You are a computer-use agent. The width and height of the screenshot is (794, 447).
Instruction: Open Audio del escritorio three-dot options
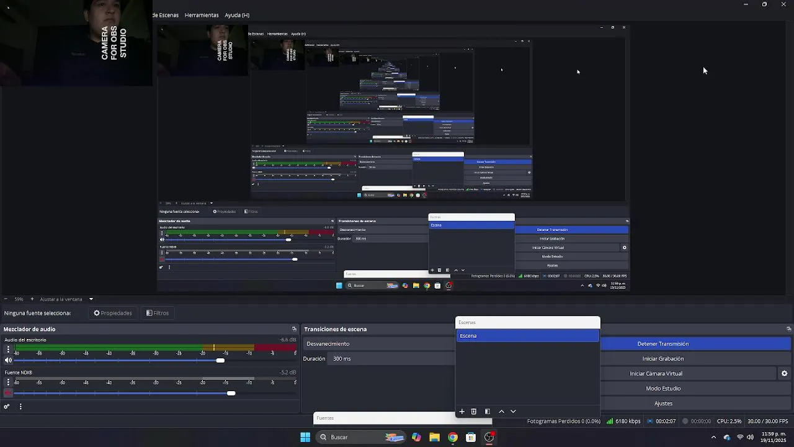coord(8,350)
